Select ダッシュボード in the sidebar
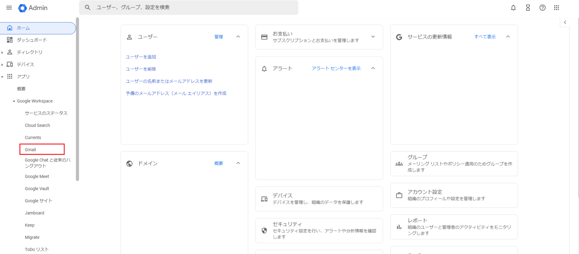The width and height of the screenshot is (579, 254). 32,40
